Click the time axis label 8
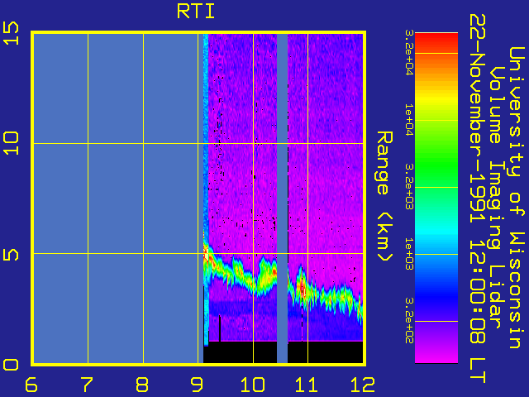The height and width of the screenshot is (397, 529). tap(142, 385)
